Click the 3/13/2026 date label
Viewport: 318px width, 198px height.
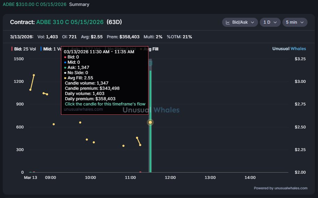click(x=22, y=37)
